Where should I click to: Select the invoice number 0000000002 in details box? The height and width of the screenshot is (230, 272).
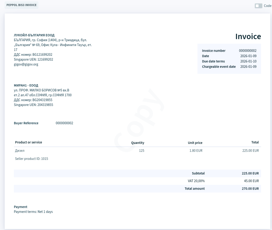pos(248,51)
